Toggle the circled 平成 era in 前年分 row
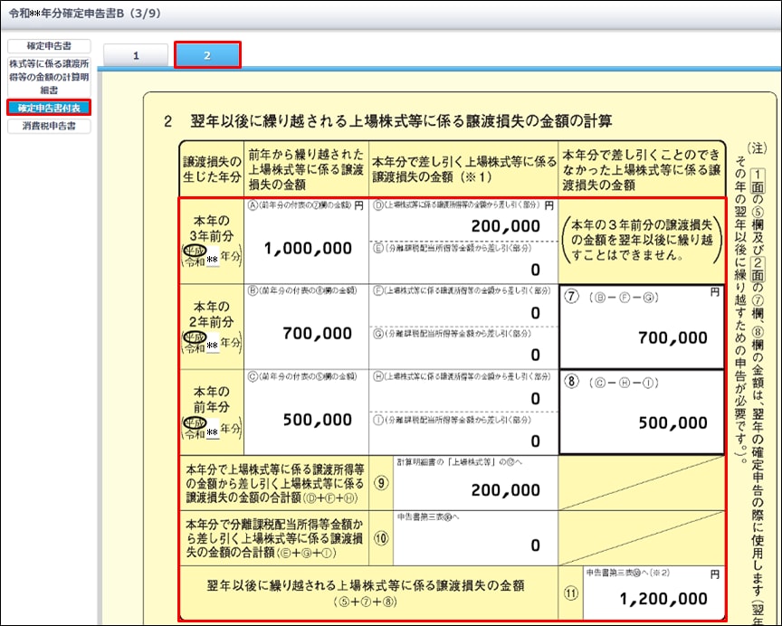 [x=193, y=422]
